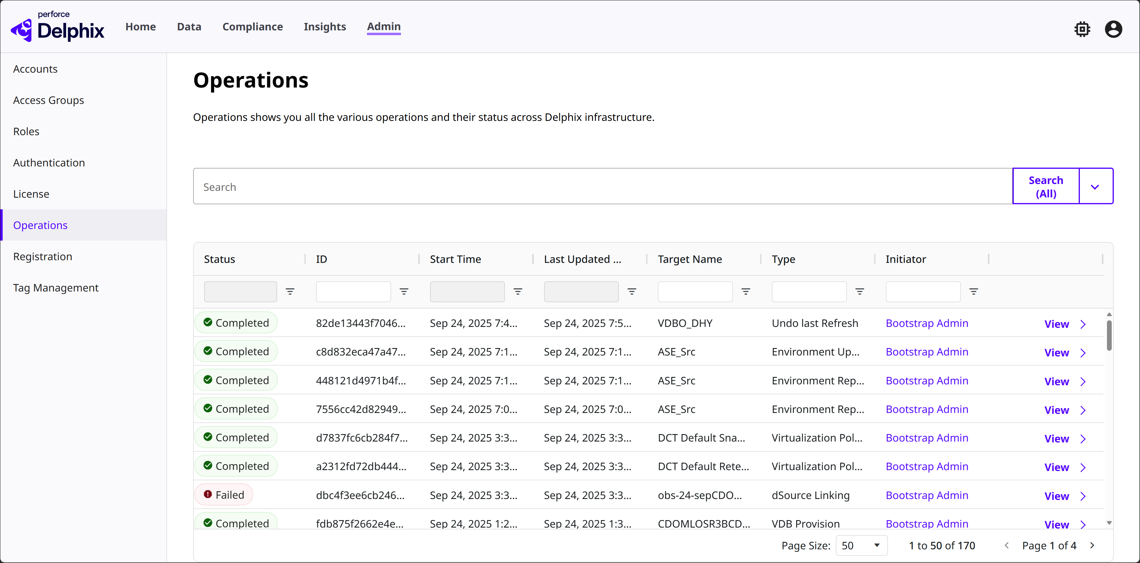This screenshot has height=563, width=1140.
Task: Open the Initiator column filter icon
Action: coord(974,291)
